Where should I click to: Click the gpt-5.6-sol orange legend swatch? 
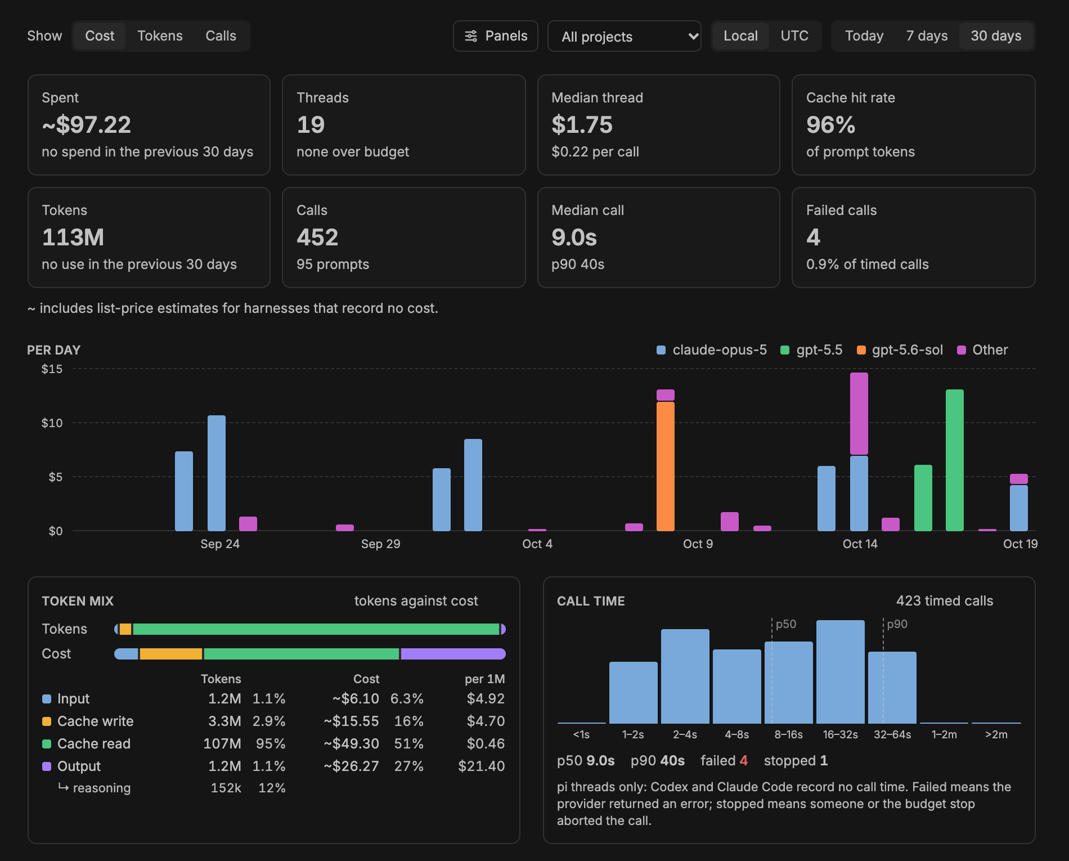861,350
